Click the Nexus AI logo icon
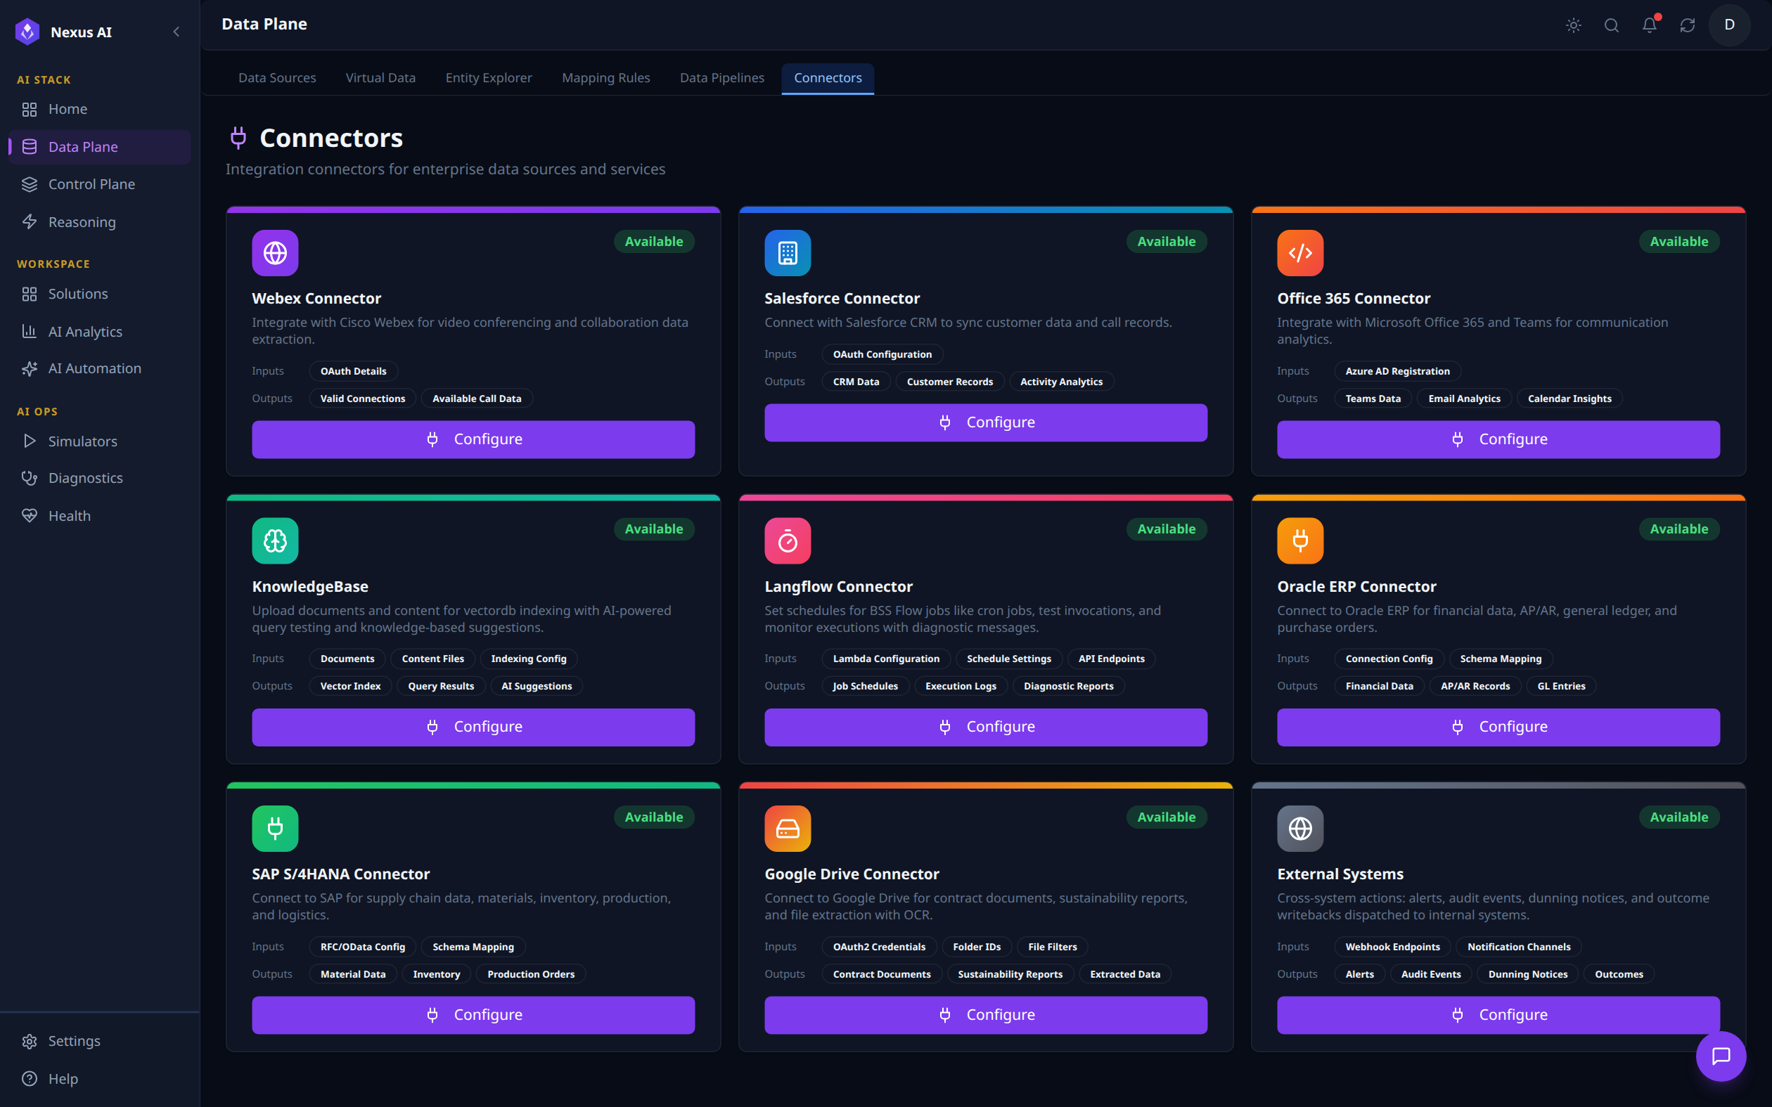Image resolution: width=1772 pixels, height=1107 pixels. pos(28,32)
